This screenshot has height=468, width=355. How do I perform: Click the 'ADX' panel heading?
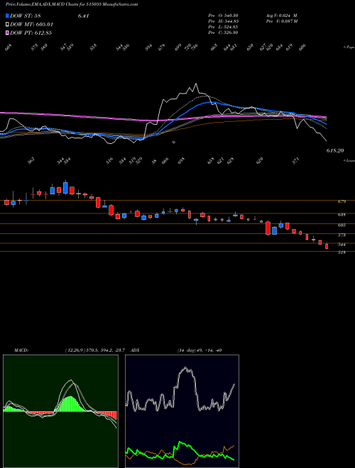click(135, 350)
